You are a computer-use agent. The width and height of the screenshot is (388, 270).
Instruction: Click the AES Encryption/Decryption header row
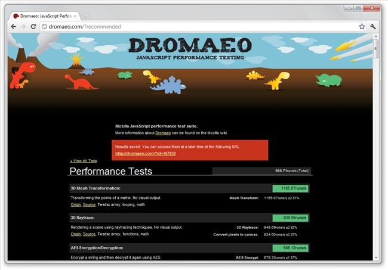click(x=189, y=248)
